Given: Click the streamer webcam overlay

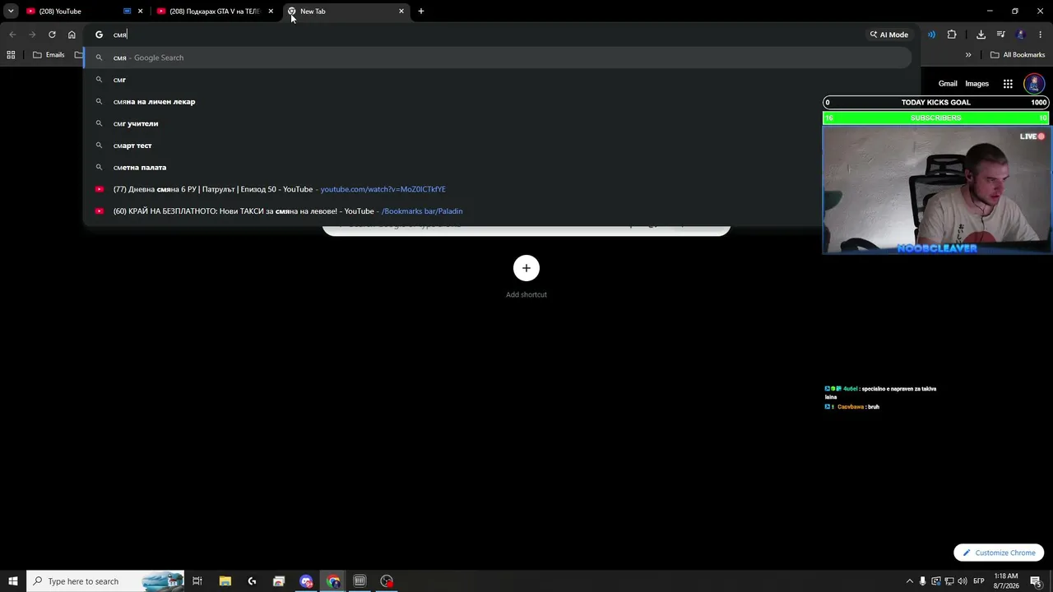Looking at the screenshot, I should point(938,191).
